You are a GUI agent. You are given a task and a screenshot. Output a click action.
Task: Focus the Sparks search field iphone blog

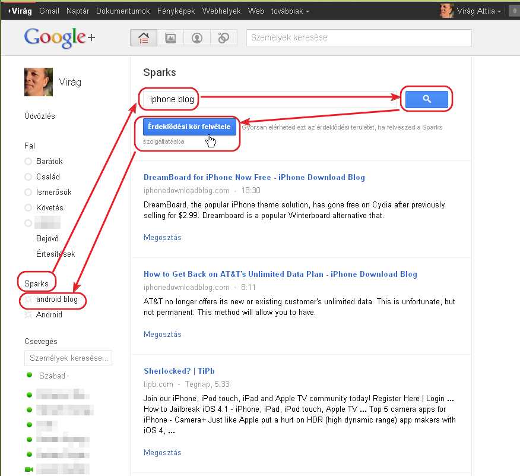click(269, 99)
